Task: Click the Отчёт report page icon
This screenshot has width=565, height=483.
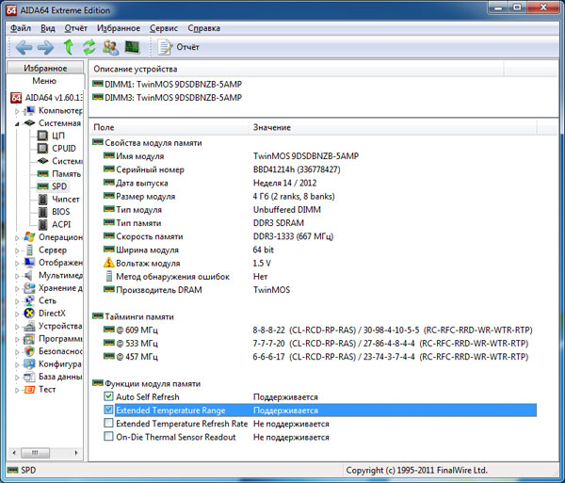Action: pyautogui.click(x=165, y=47)
